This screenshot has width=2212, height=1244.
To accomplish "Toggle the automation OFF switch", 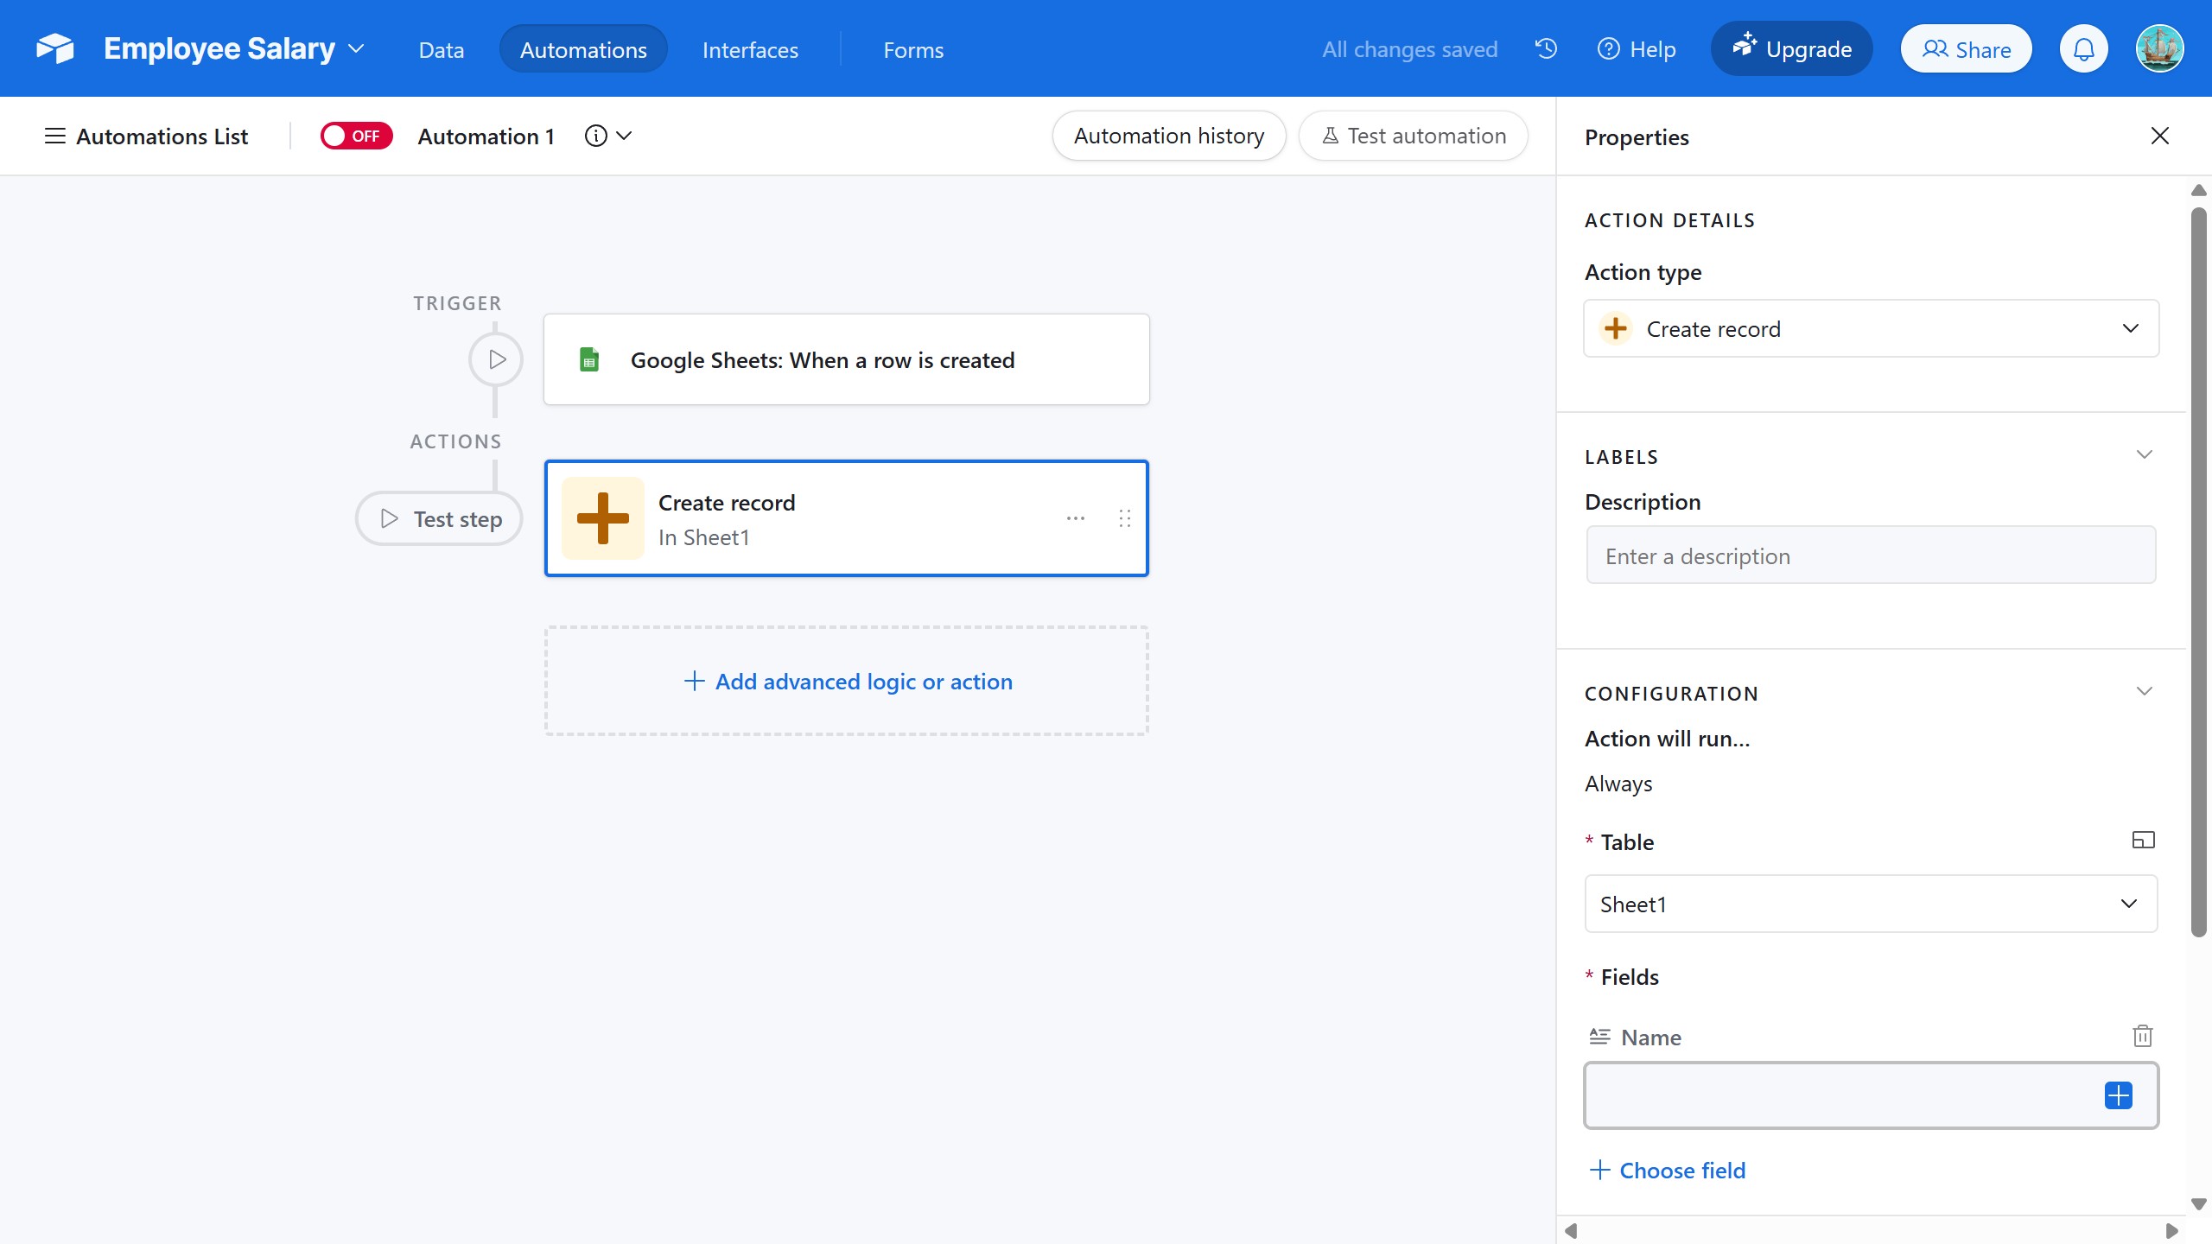I will [x=356, y=136].
